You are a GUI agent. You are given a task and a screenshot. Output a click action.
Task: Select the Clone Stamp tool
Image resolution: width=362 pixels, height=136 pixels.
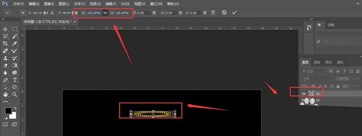pos(5,58)
